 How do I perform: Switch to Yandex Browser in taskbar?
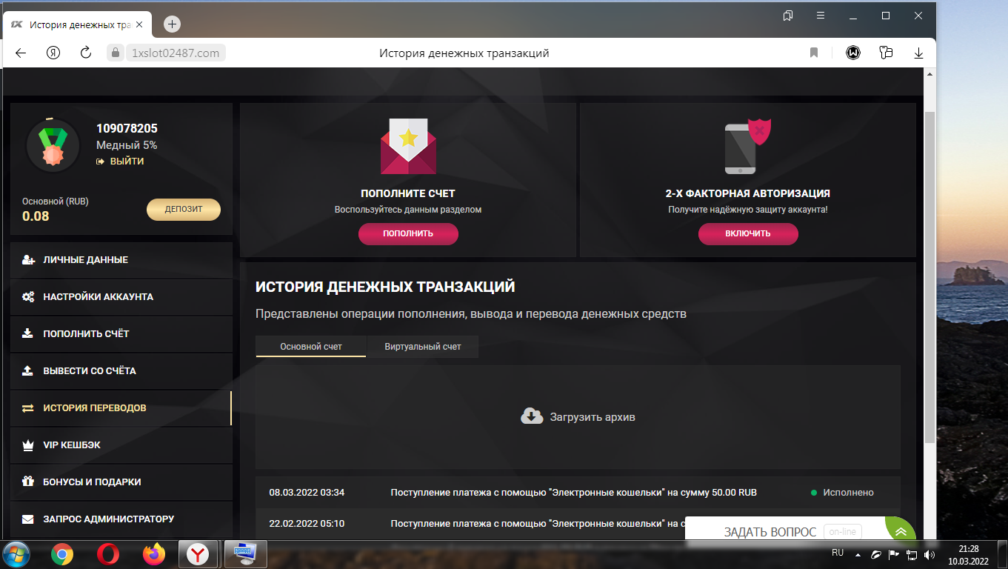[x=198, y=554]
